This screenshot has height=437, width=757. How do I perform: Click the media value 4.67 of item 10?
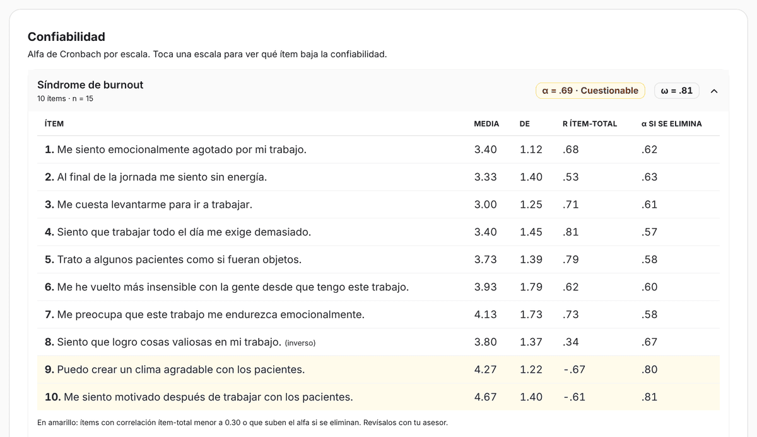486,397
